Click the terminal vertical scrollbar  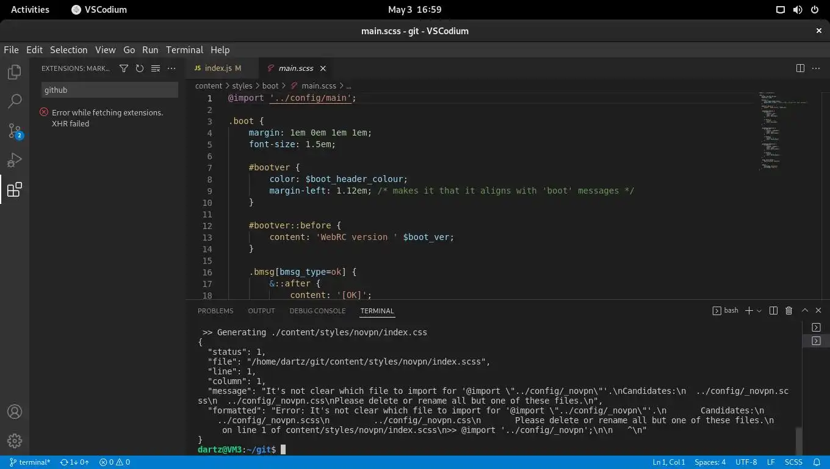click(x=798, y=440)
